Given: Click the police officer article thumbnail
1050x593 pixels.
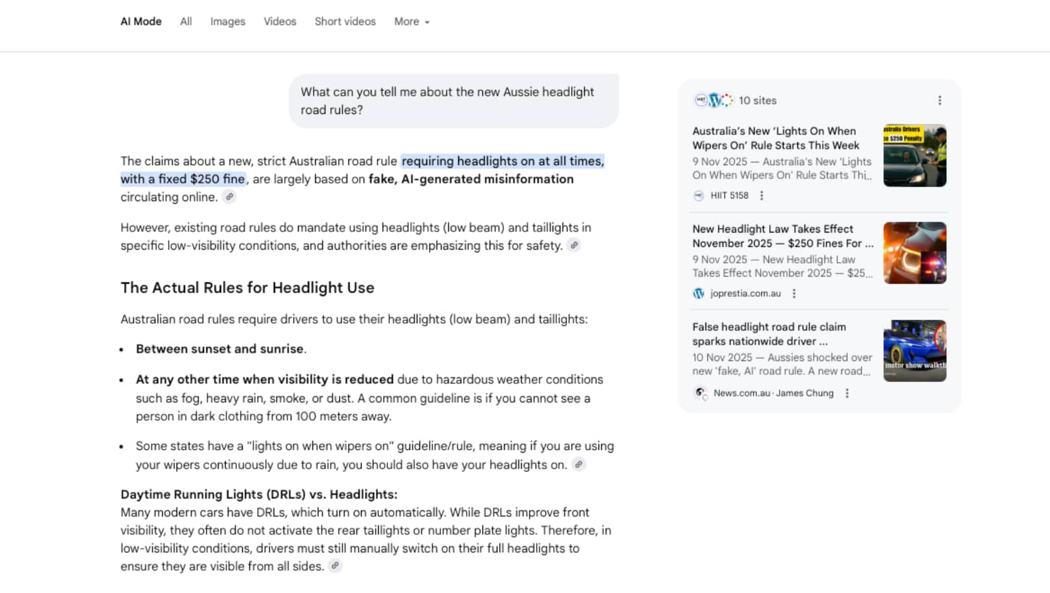Looking at the screenshot, I should pyautogui.click(x=914, y=155).
